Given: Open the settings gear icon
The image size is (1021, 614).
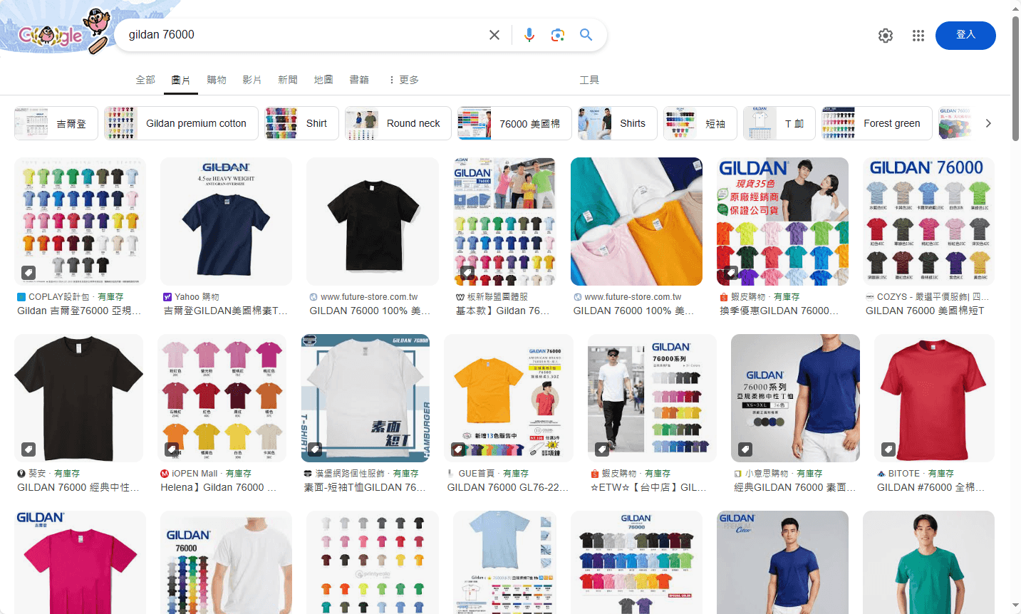Looking at the screenshot, I should (886, 36).
